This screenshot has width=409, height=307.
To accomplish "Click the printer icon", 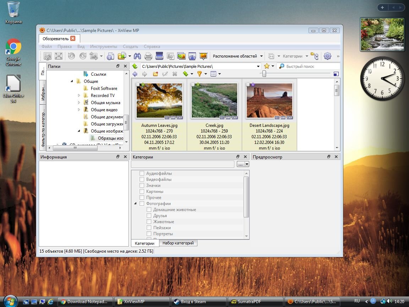I will (148, 56).
